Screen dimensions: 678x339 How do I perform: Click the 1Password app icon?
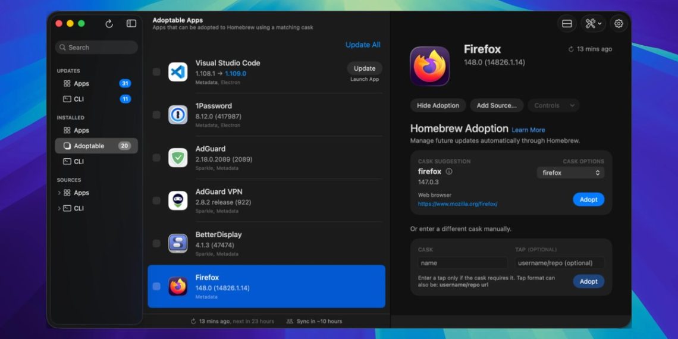[178, 115]
